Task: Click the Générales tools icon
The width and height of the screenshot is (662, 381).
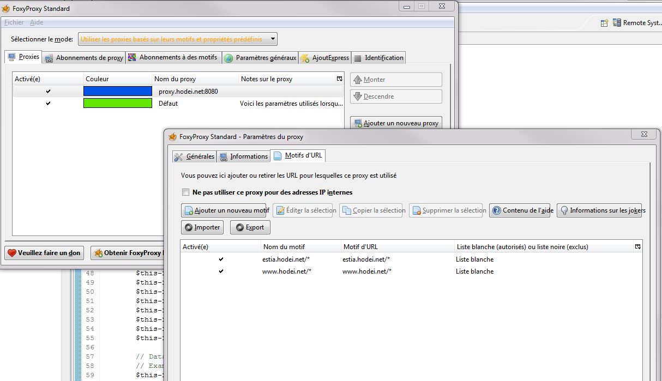Action: [x=178, y=157]
